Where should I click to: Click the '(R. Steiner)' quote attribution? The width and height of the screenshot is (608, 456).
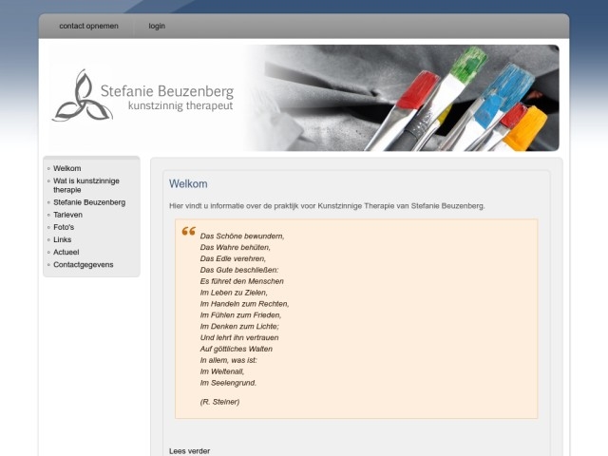click(219, 402)
